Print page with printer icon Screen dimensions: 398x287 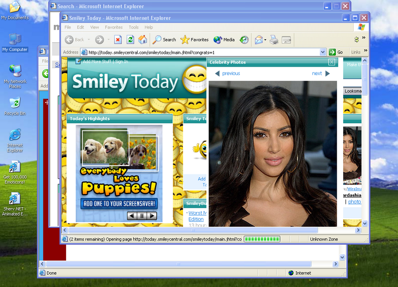coord(274,40)
